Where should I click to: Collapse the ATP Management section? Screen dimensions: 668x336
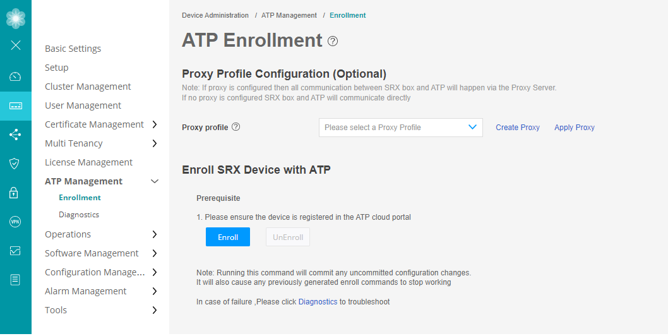155,181
